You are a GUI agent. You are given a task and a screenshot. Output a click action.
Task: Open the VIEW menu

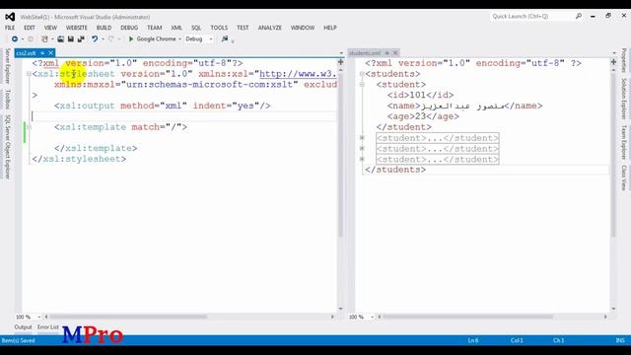pos(50,28)
